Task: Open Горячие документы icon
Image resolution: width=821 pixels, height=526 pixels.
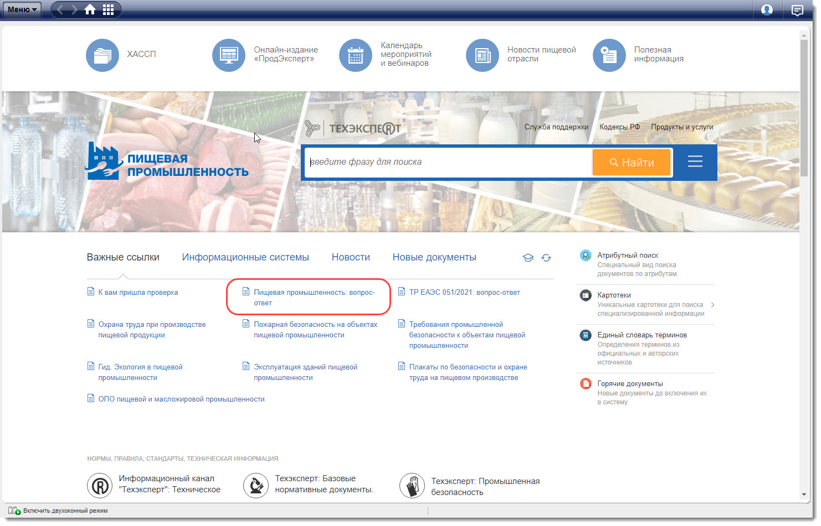Action: 586,384
